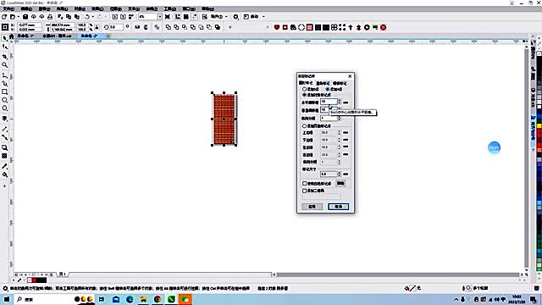The height and width of the screenshot is (305, 542).
Task: Switch to the second tab in the marks dialog
Action: (323, 83)
